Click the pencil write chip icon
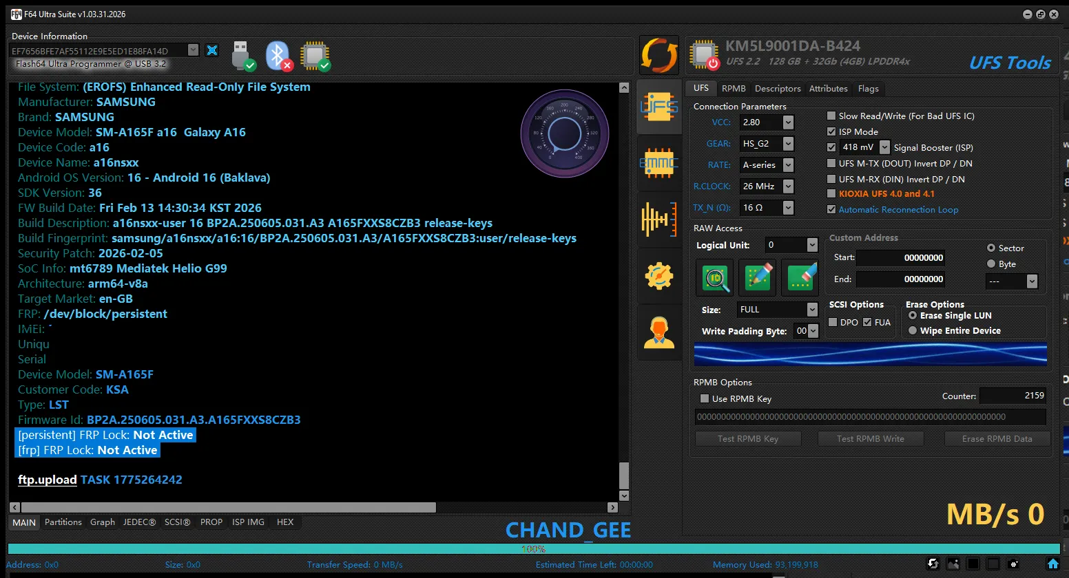Screen dimensions: 1069x578 click(758, 277)
